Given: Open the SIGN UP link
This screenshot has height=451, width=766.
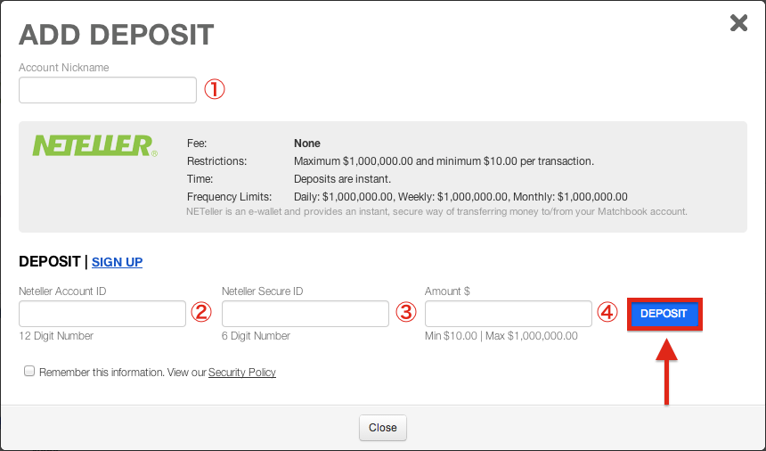Looking at the screenshot, I should 118,262.
